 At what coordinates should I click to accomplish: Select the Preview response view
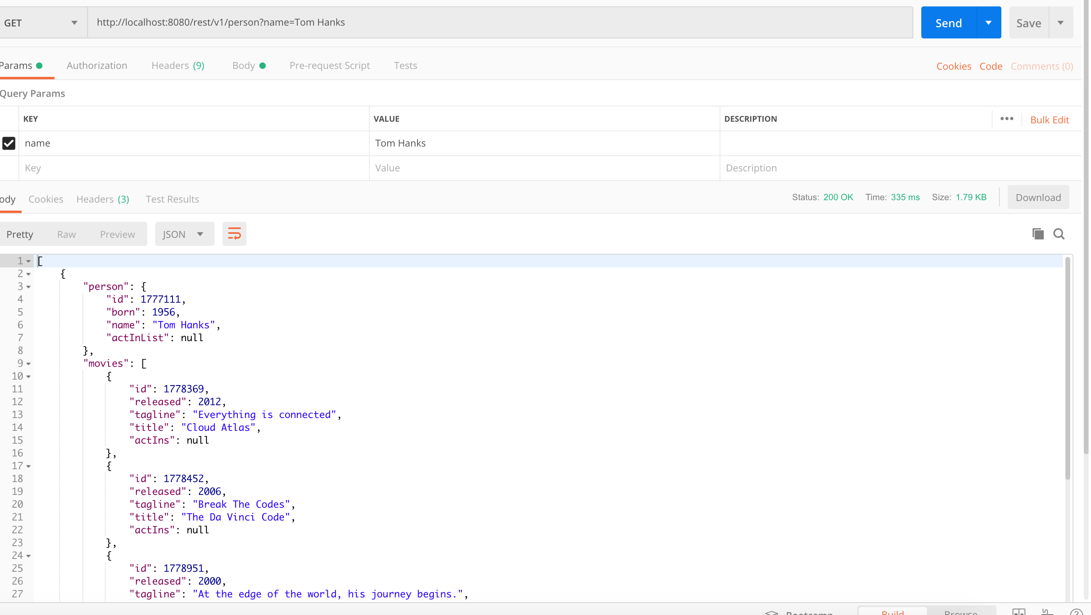118,233
